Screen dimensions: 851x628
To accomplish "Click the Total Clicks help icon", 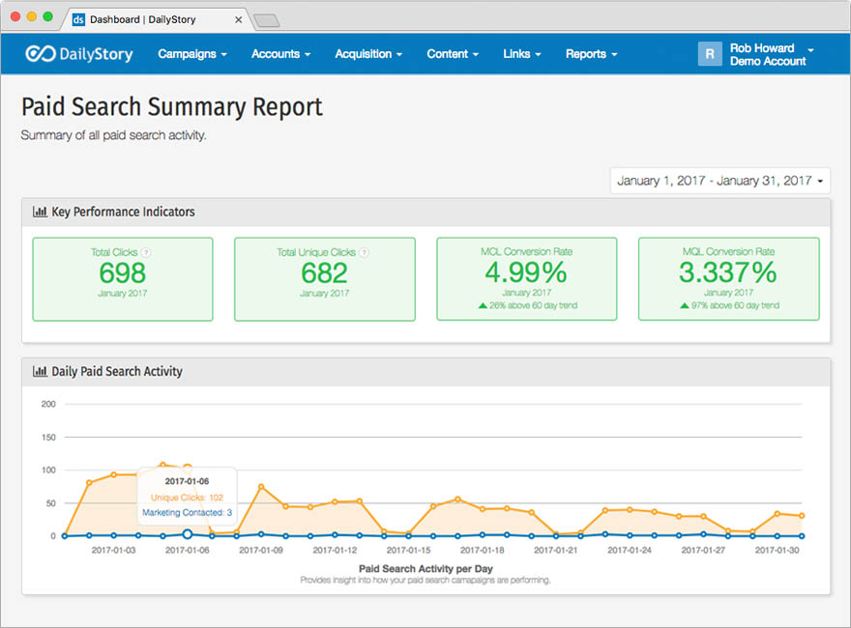I will pos(146,252).
